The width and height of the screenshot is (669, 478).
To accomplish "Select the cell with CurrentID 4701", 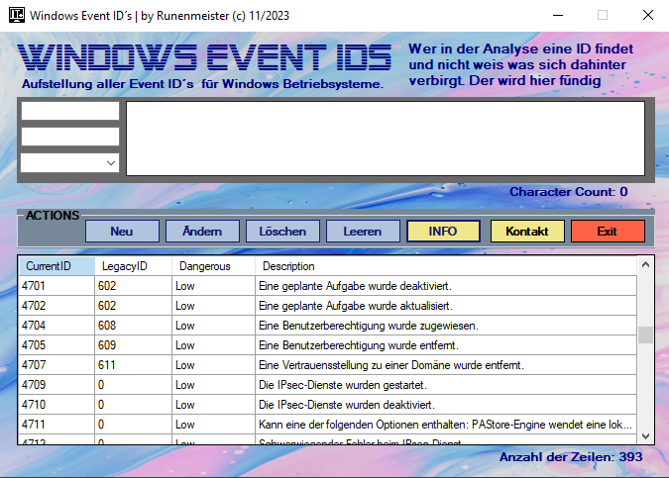I will 56,286.
